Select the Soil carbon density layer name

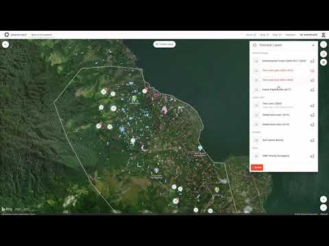[273, 140]
